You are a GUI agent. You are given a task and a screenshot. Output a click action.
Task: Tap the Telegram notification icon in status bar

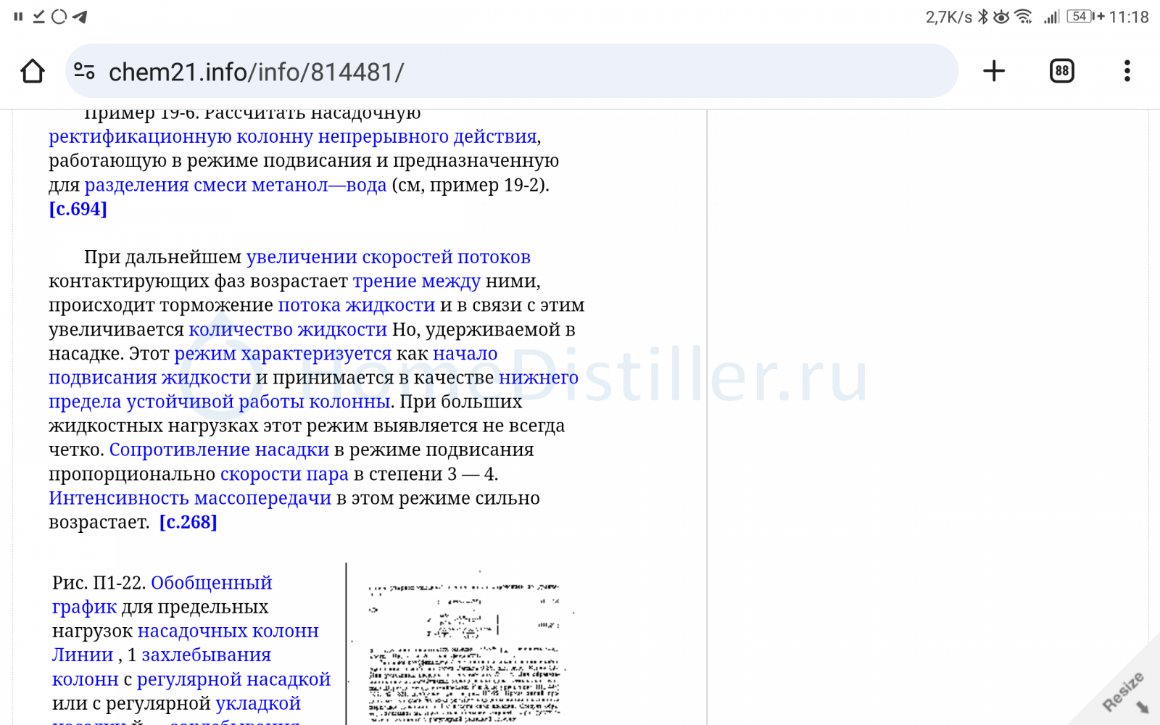click(80, 17)
